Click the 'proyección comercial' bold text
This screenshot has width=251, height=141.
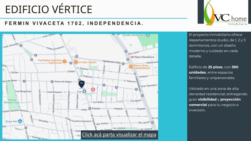215,102
